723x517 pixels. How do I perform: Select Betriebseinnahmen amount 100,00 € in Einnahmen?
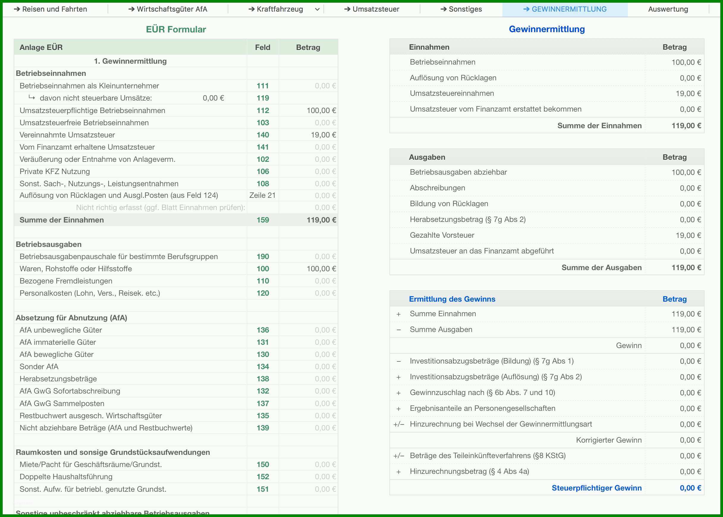tap(686, 62)
